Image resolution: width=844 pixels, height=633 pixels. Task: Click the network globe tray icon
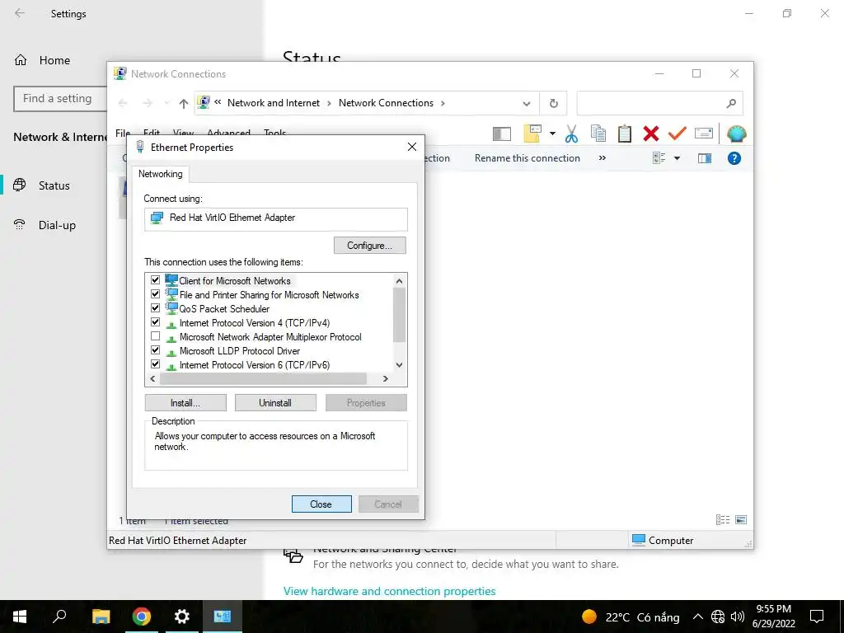tap(718, 617)
